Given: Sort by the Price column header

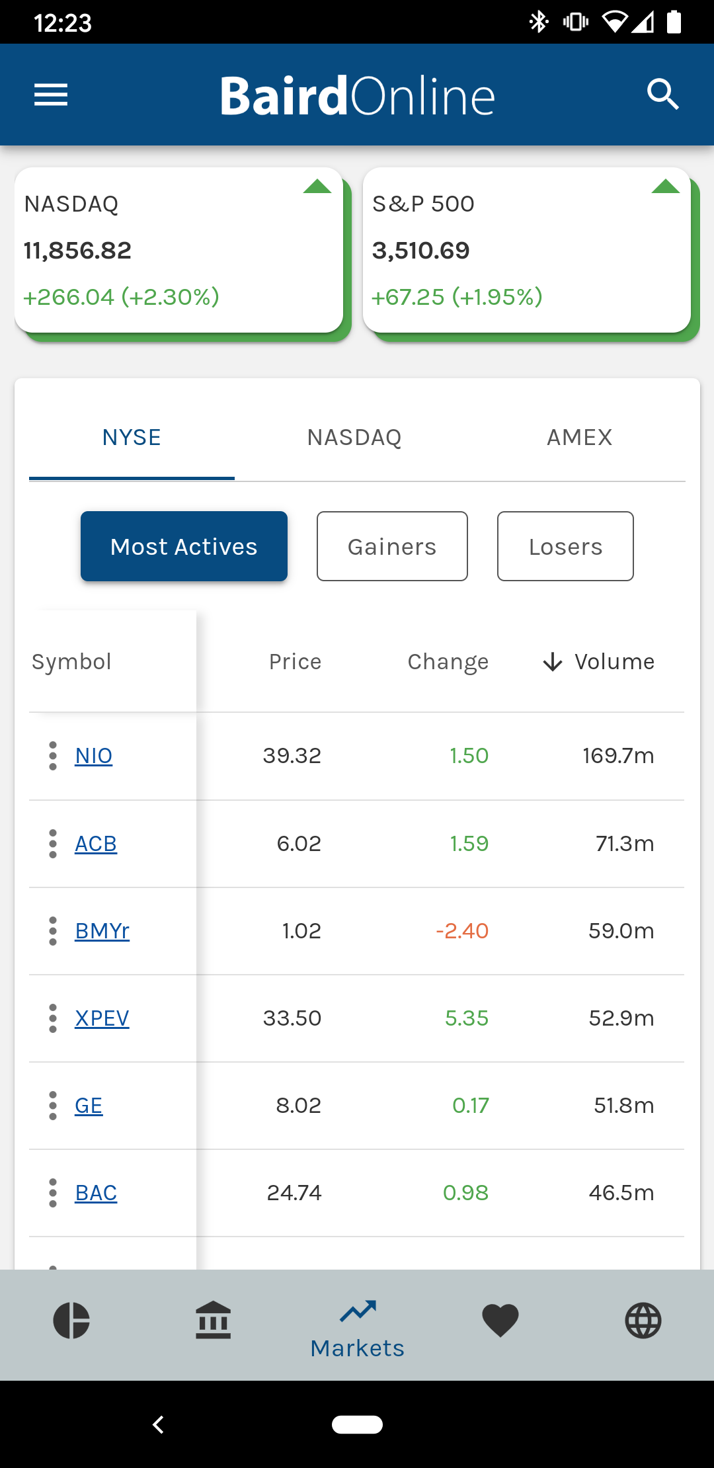Looking at the screenshot, I should coord(295,662).
